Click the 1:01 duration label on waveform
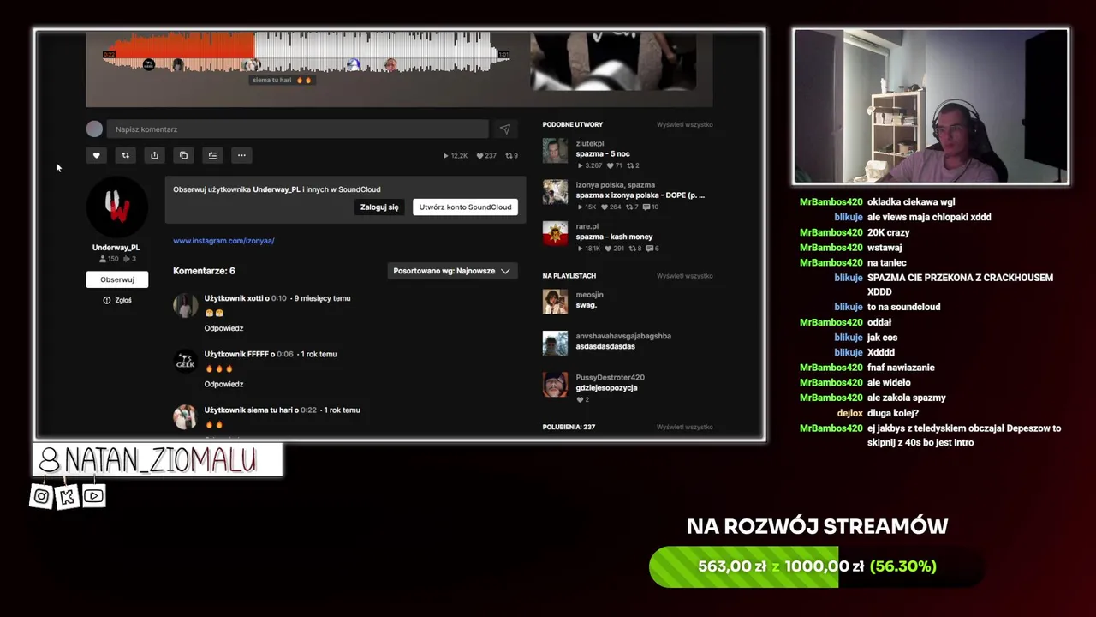 [503, 55]
